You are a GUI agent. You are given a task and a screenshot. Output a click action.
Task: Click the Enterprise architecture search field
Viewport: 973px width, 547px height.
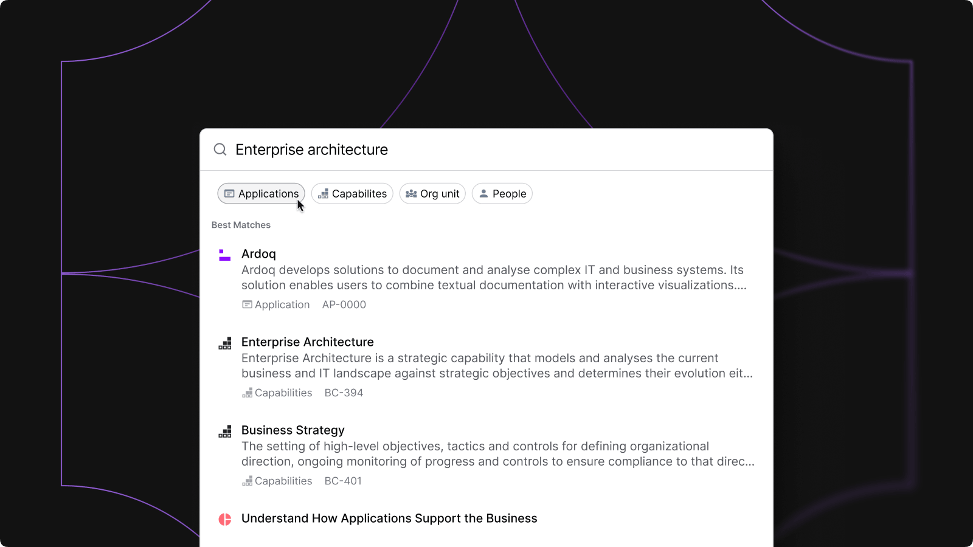[486, 150]
